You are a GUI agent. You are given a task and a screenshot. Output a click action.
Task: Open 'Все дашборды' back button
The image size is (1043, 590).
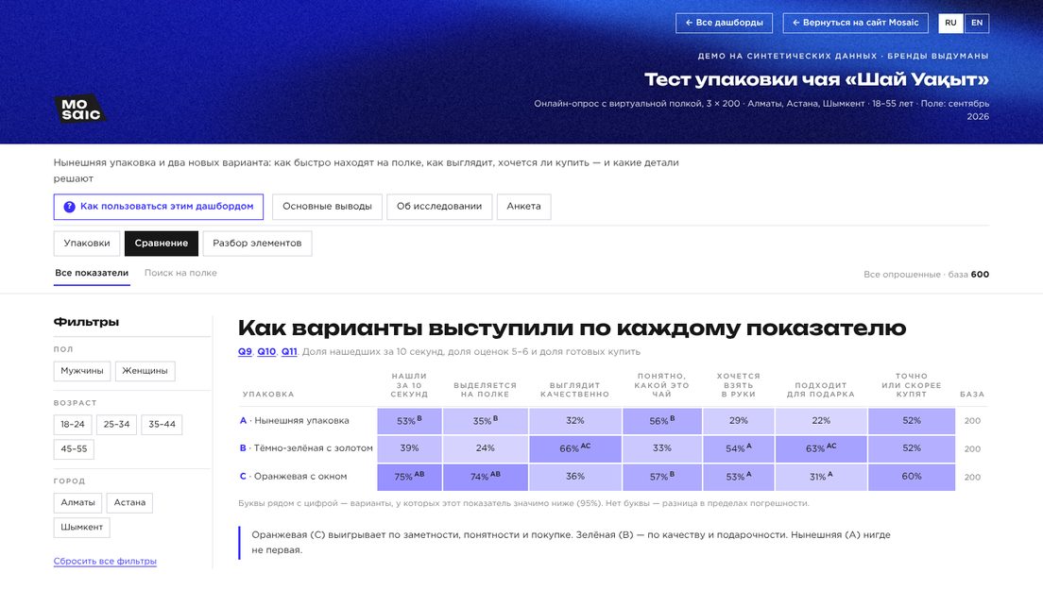[724, 23]
